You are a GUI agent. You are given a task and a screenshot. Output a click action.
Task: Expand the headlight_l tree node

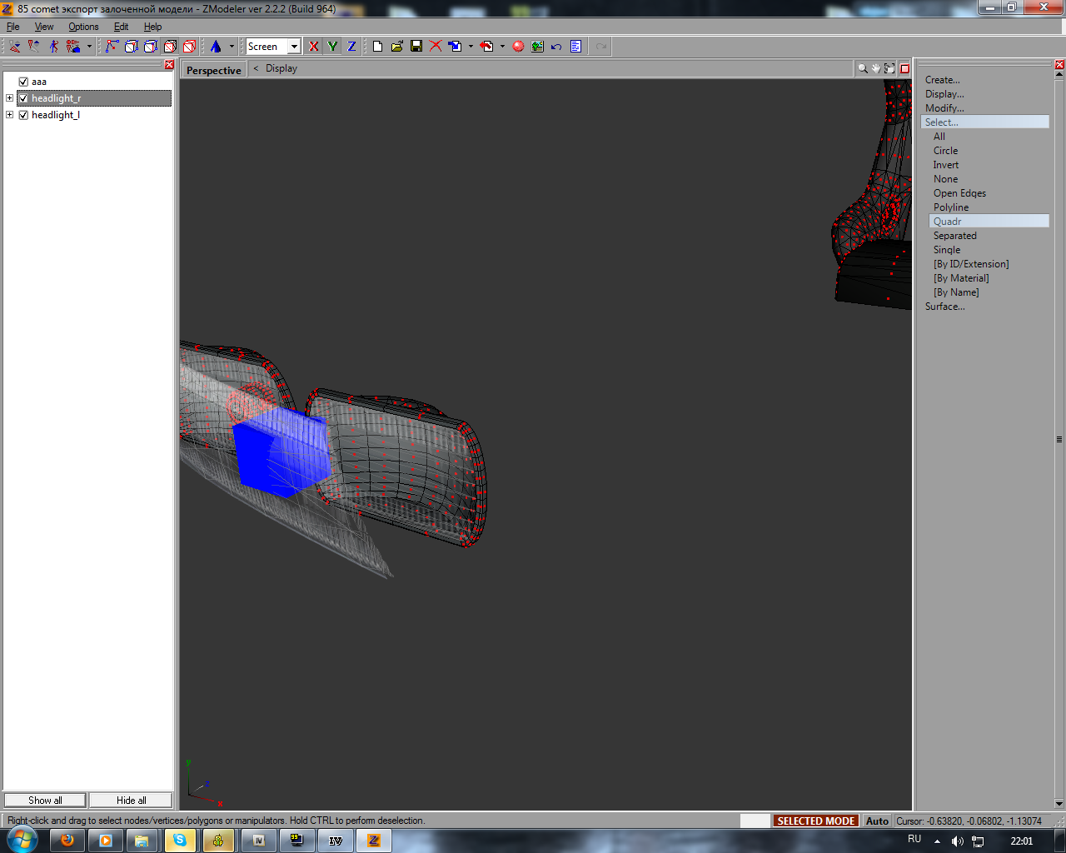pos(10,115)
